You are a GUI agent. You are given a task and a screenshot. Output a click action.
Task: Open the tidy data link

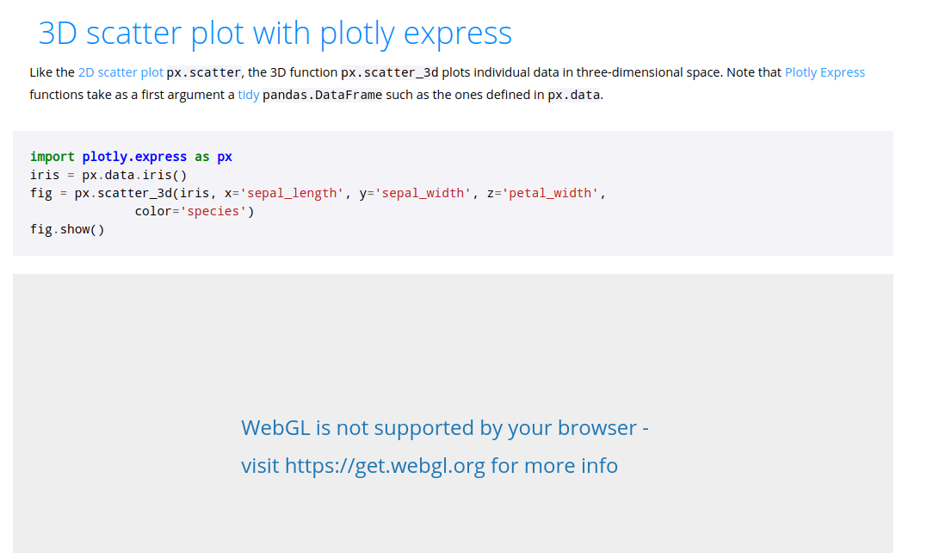(x=248, y=96)
